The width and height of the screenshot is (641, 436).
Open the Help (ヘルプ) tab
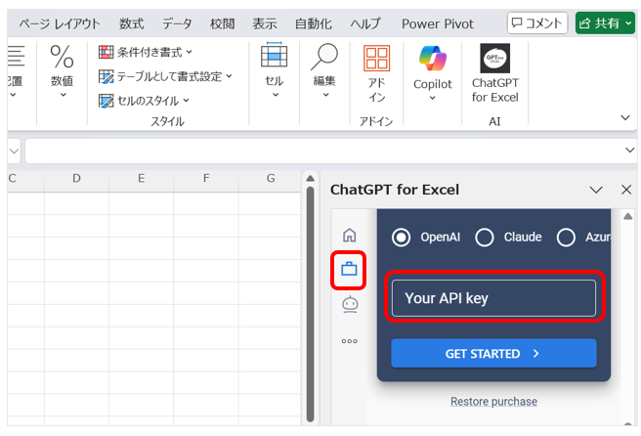[365, 24]
